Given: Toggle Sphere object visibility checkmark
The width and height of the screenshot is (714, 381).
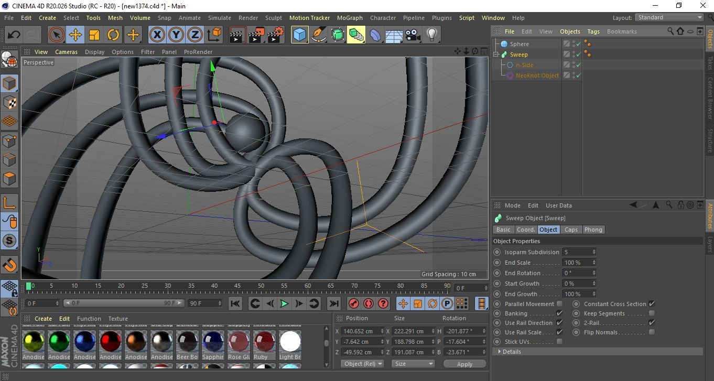Looking at the screenshot, I should [x=578, y=44].
